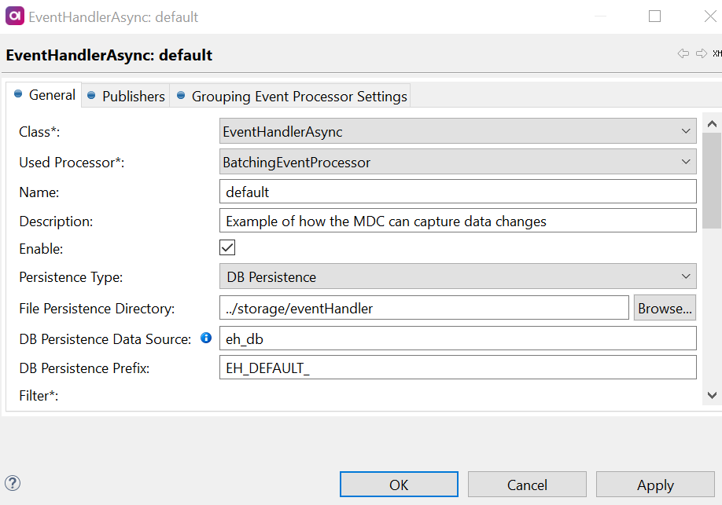The width and height of the screenshot is (722, 505).
Task: Expand the Used Processor dropdown
Action: 458,163
